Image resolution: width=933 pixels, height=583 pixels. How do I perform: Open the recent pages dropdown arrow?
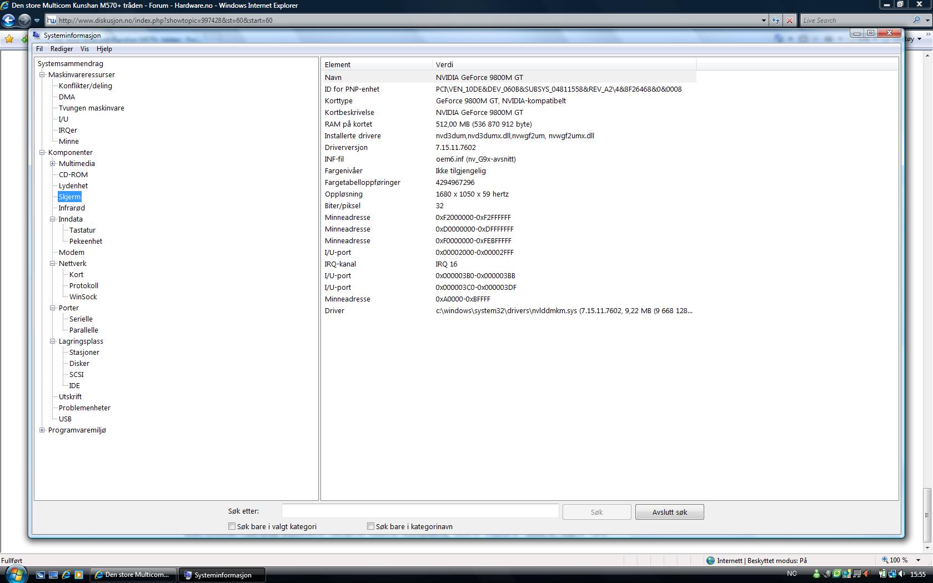click(x=37, y=21)
